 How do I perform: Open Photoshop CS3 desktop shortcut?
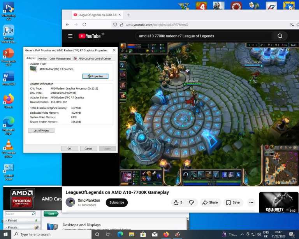9,9
